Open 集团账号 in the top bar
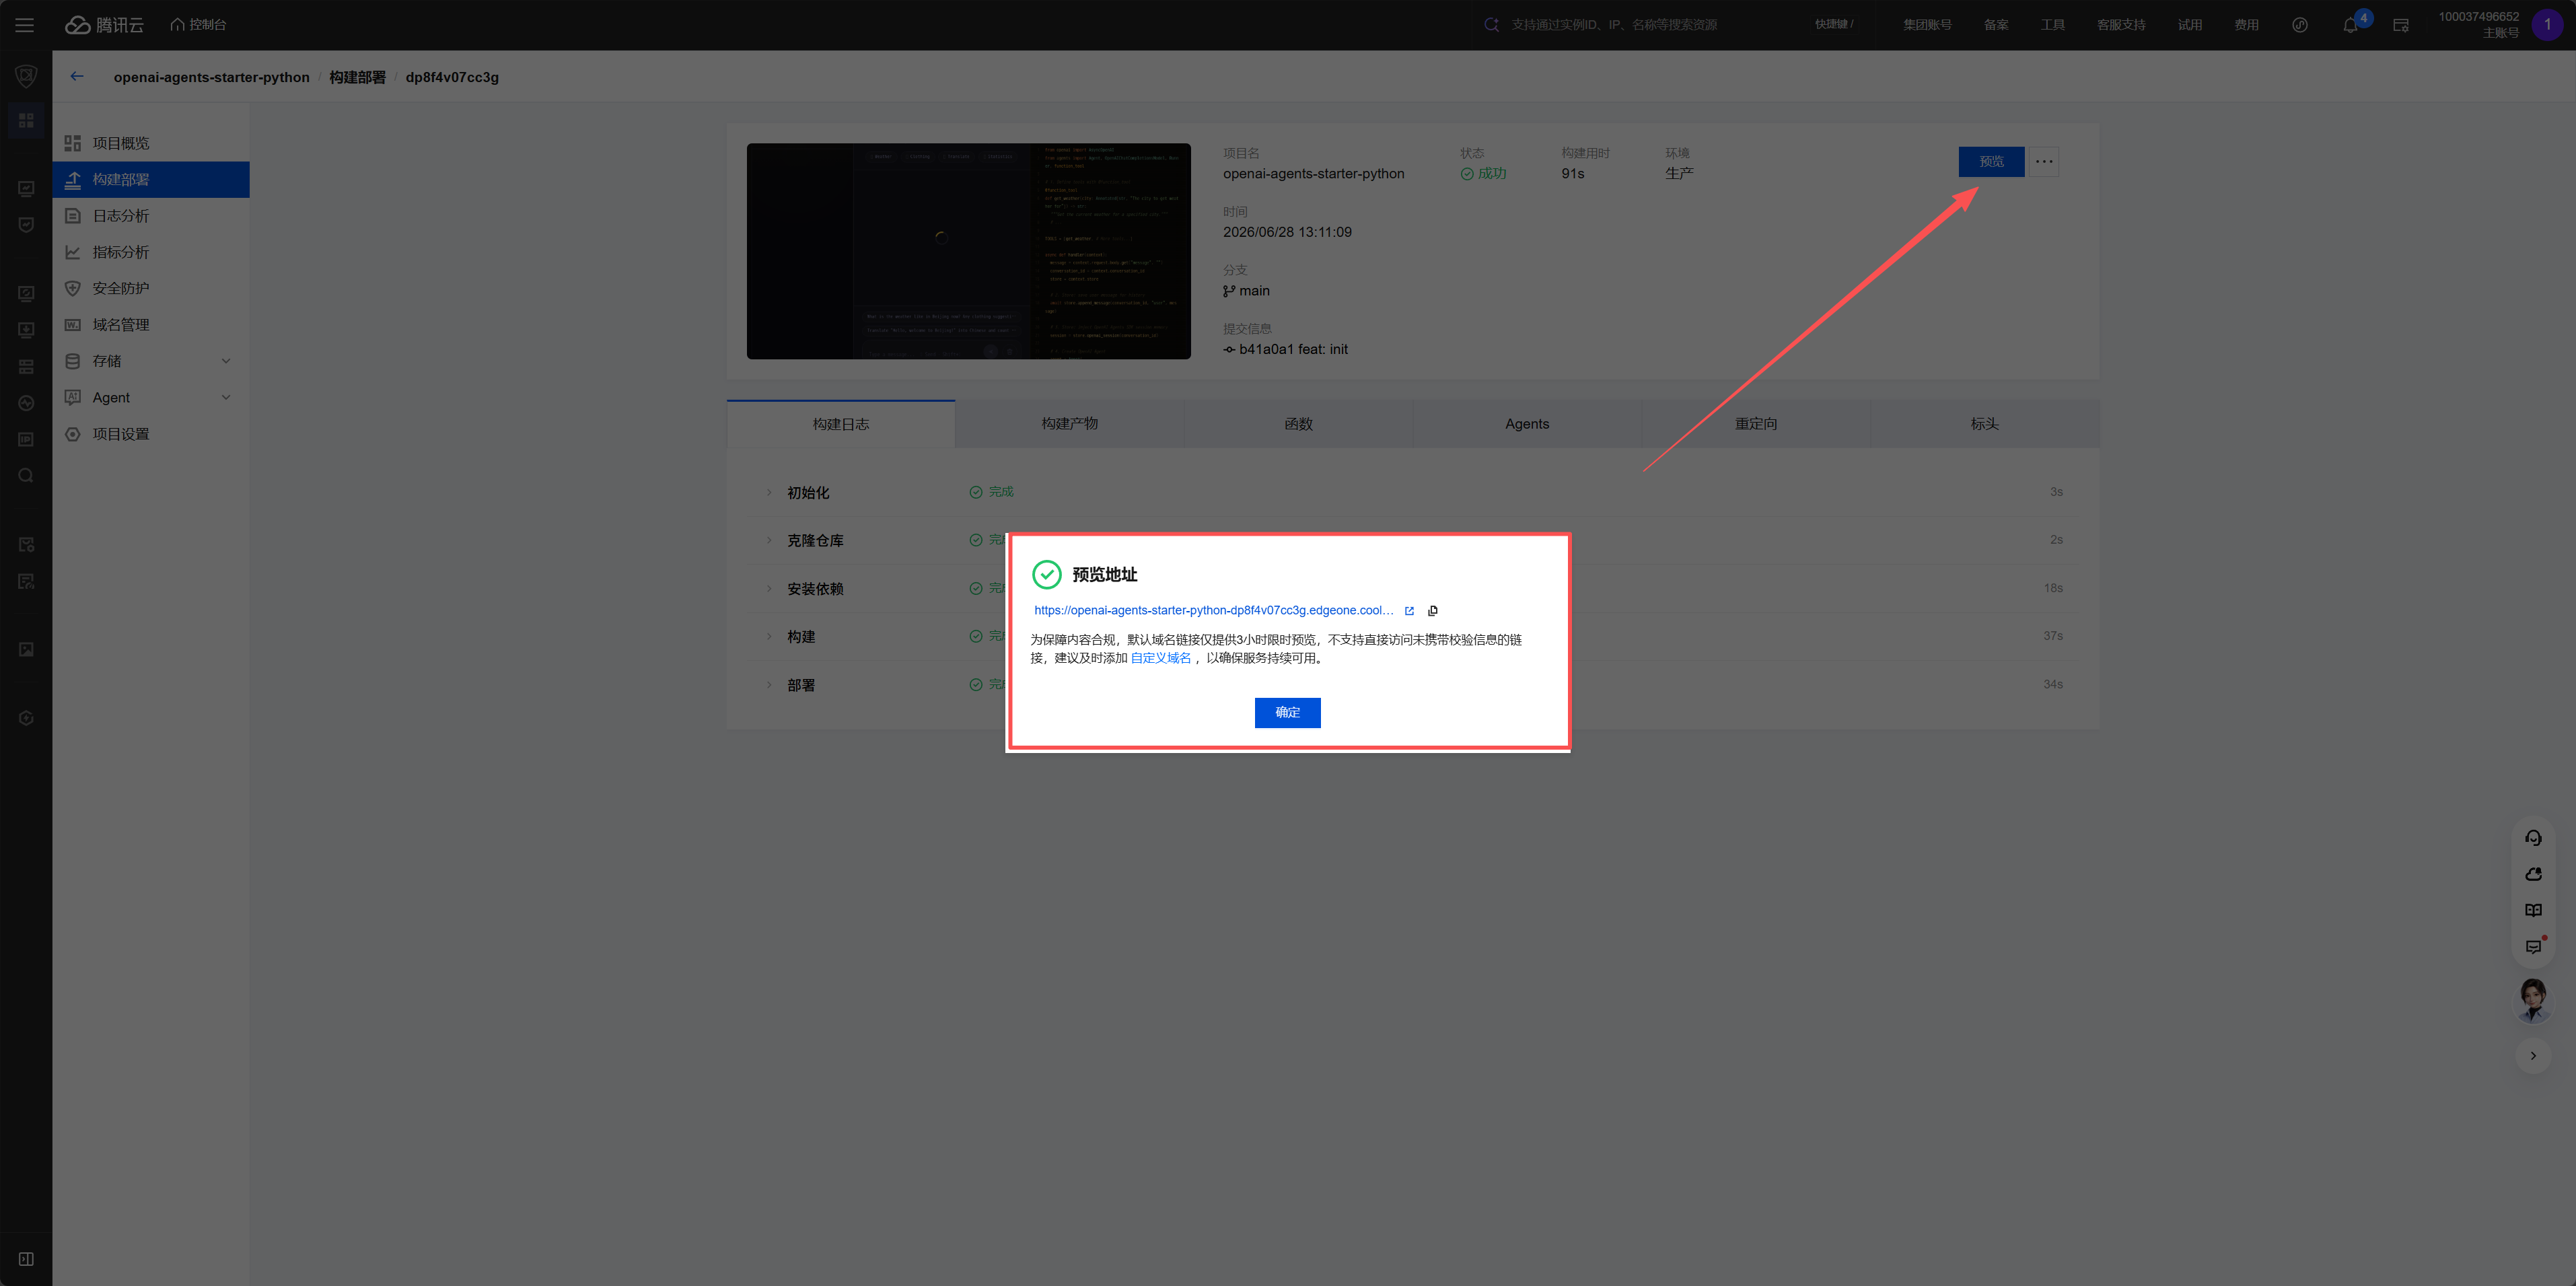 [1927, 25]
